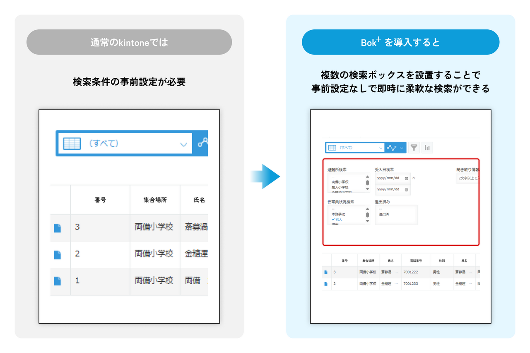Click the 集合場所 column header in left table
530x353 pixels.
(154, 200)
